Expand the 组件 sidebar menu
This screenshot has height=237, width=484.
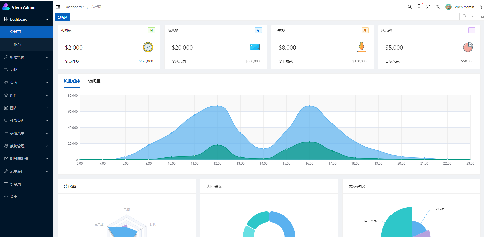(x=27, y=95)
